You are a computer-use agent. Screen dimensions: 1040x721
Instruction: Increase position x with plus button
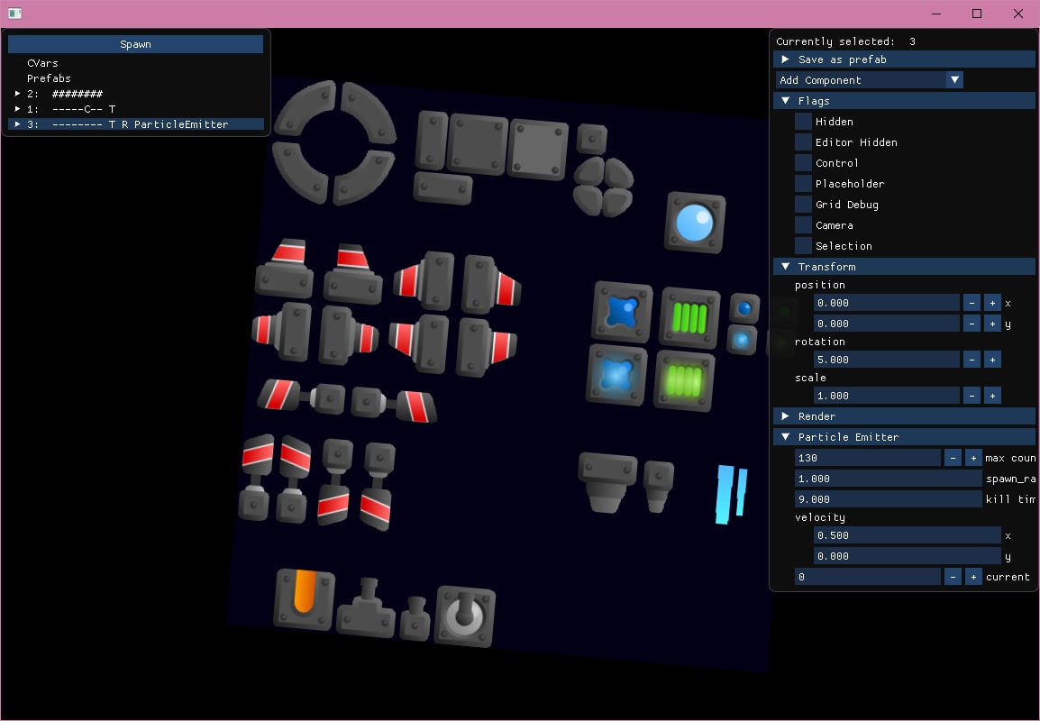(x=992, y=303)
